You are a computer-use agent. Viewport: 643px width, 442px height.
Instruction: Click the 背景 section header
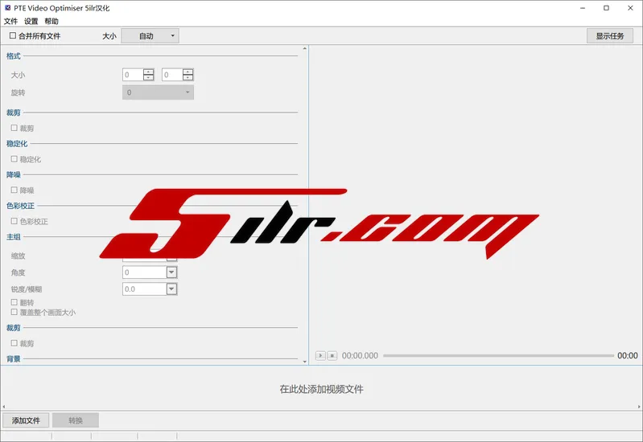click(x=14, y=359)
